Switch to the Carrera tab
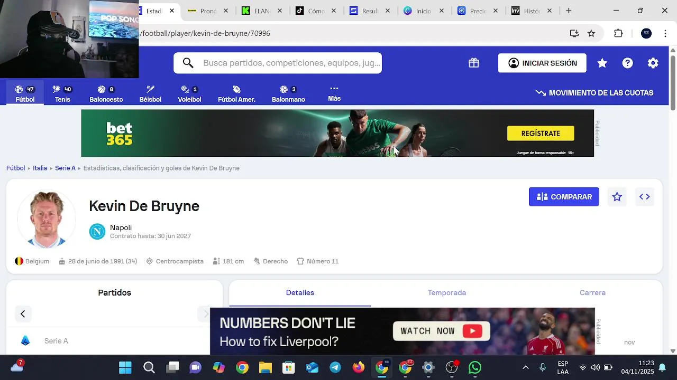677x380 pixels. pyautogui.click(x=592, y=293)
